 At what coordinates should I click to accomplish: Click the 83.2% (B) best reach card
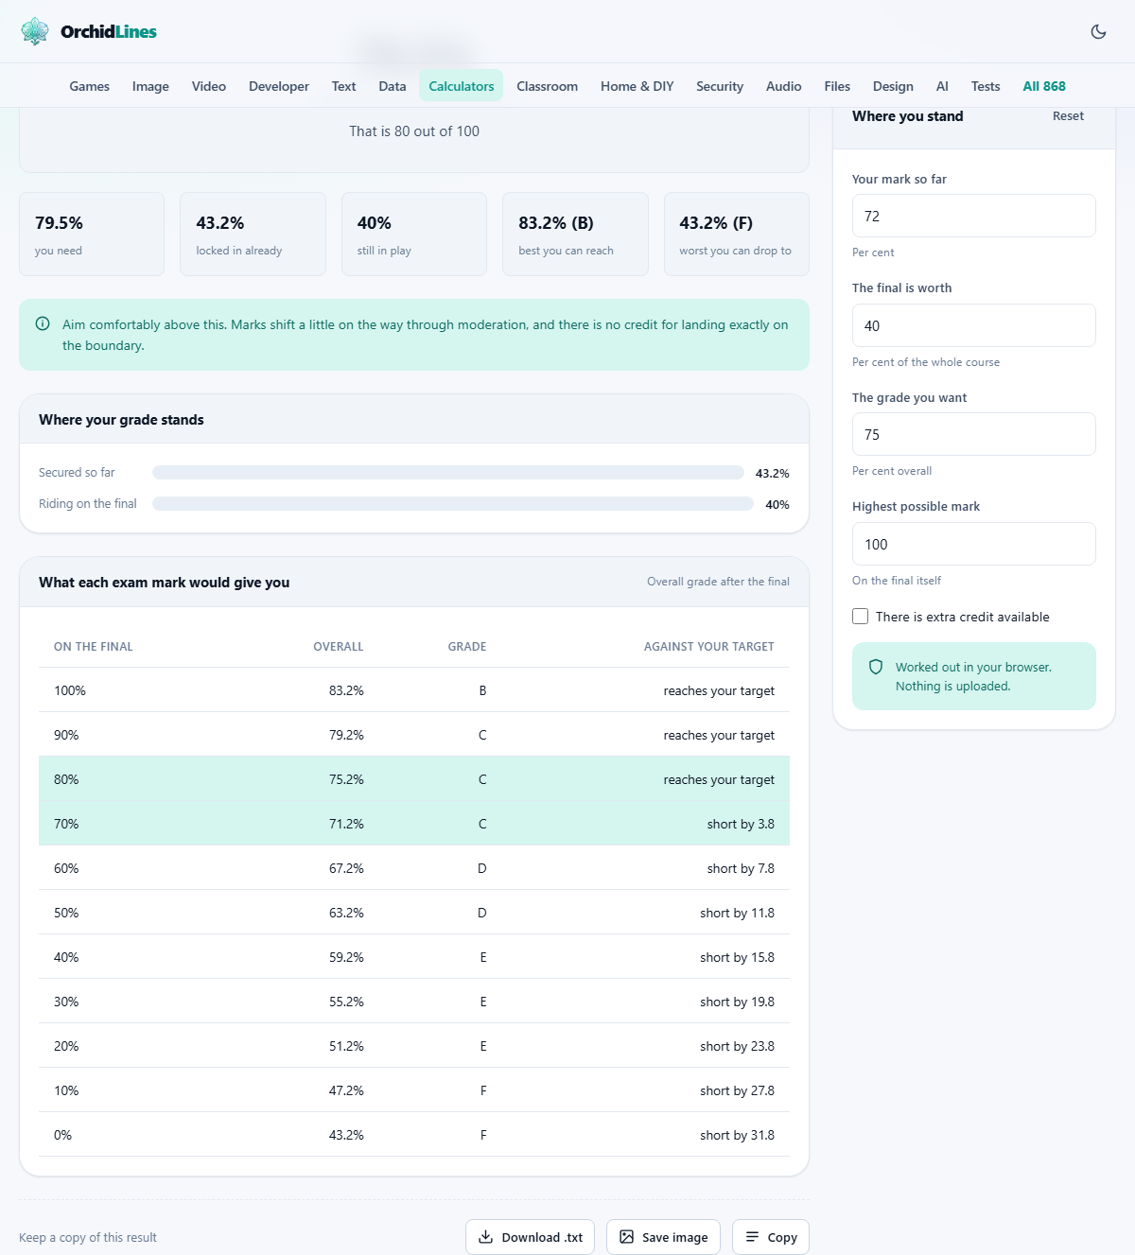(575, 235)
